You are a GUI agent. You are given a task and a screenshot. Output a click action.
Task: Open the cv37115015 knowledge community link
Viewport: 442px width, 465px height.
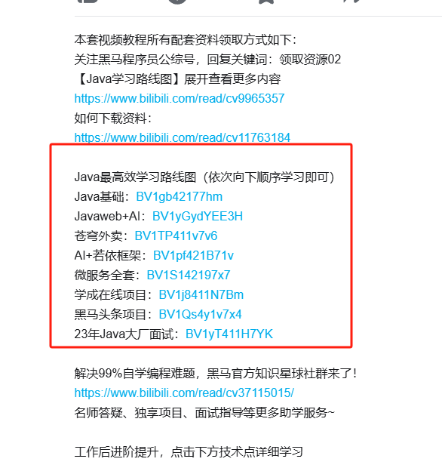coord(184,393)
